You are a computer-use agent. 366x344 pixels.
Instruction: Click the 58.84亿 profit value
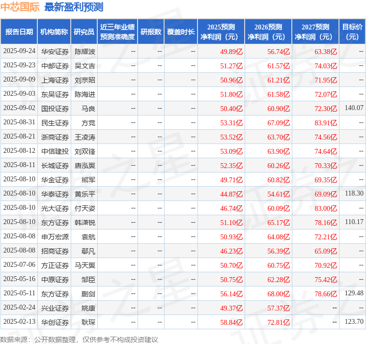pos(231,322)
